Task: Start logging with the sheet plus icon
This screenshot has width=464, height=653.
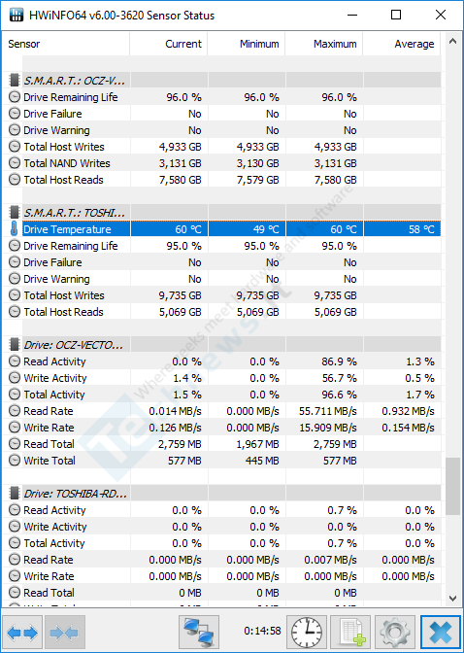Action: tap(350, 633)
